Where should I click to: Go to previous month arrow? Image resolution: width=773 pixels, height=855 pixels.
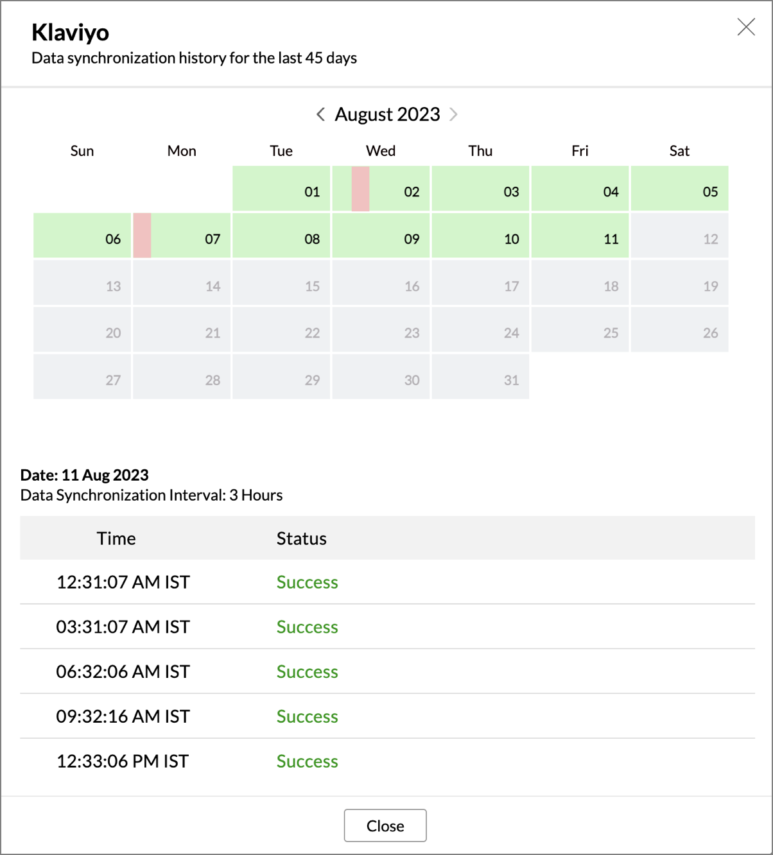point(320,114)
